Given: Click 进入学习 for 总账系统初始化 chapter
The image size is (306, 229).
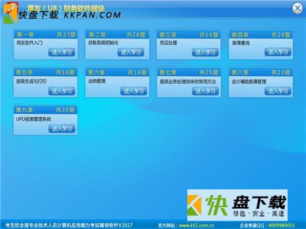Looking at the screenshot, I should (x=131, y=53).
